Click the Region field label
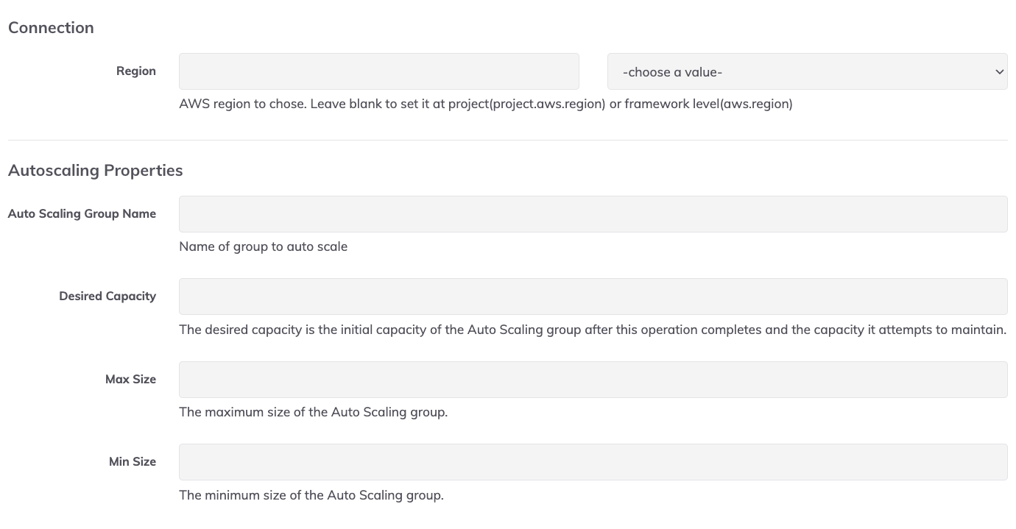This screenshot has width=1016, height=529. click(136, 71)
